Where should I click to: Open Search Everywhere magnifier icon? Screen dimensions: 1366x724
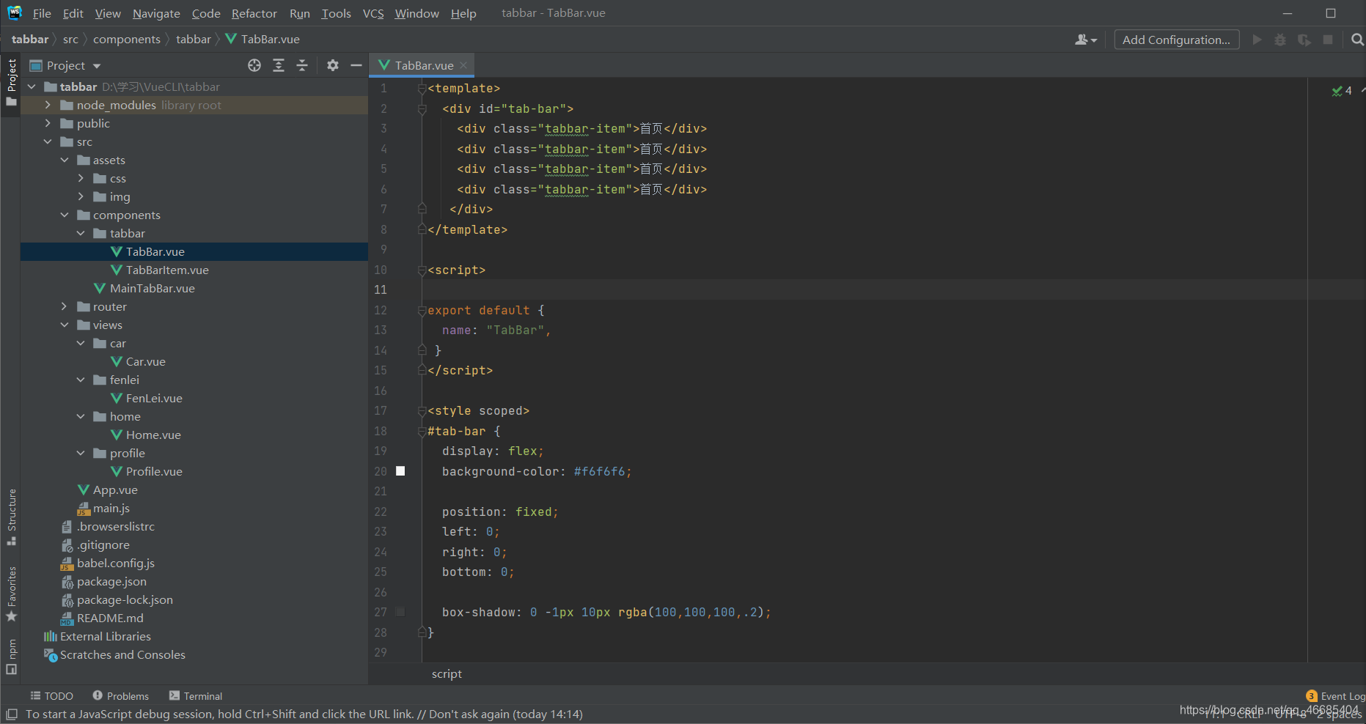[x=1358, y=40]
